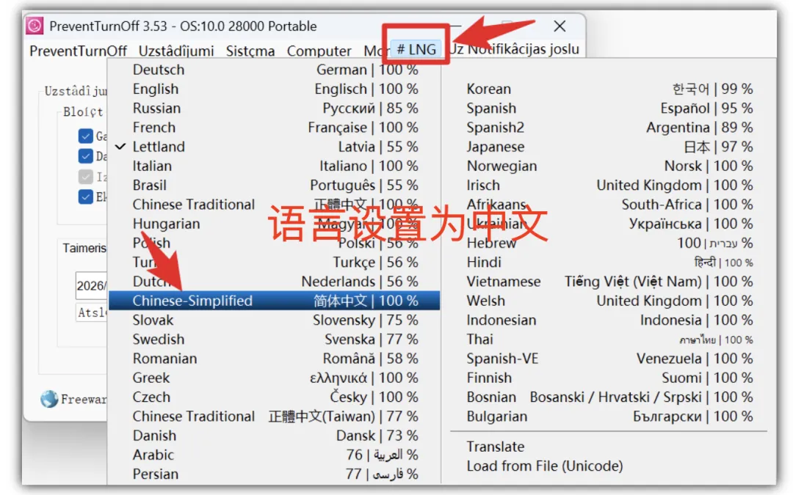Select English language entry
Image resolution: width=793 pixels, height=495 pixels.
click(274, 89)
